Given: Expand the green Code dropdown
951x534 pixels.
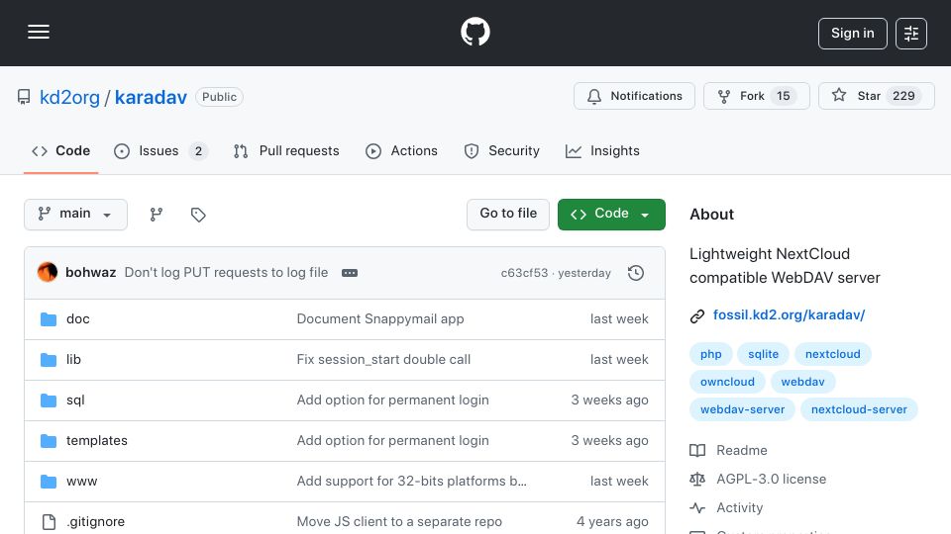Looking at the screenshot, I should click(x=611, y=215).
